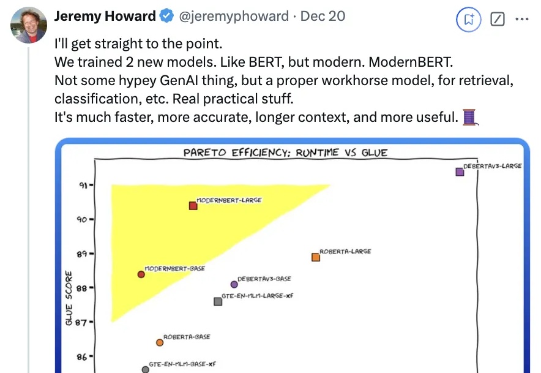Click the gray GTE-en-MLM-Large-XF square marker
Viewport: 541px width, 373px height.
click(218, 301)
